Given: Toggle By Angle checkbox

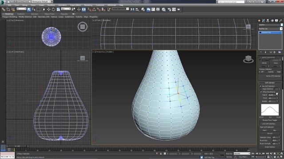Looking at the screenshot, I should pos(260,60).
